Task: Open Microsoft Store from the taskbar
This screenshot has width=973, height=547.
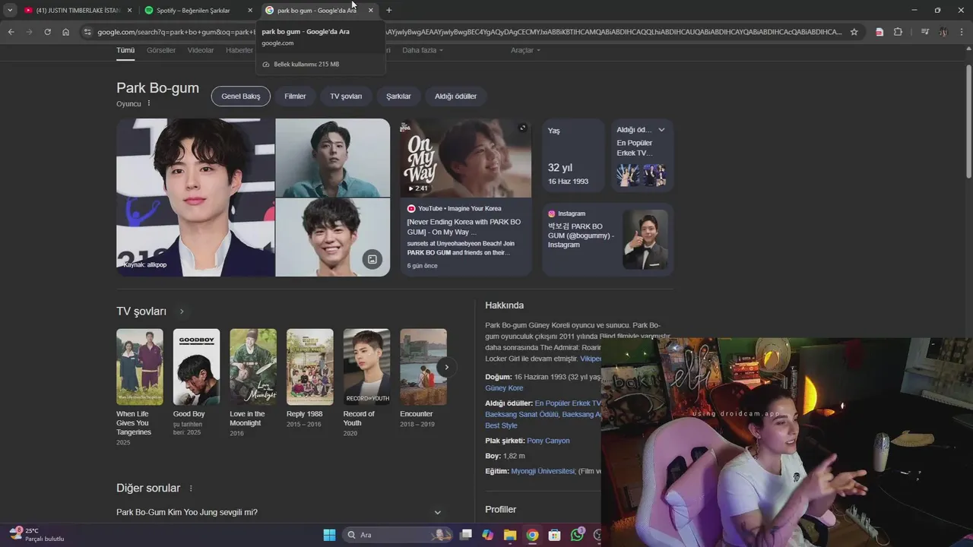Action: (554, 535)
